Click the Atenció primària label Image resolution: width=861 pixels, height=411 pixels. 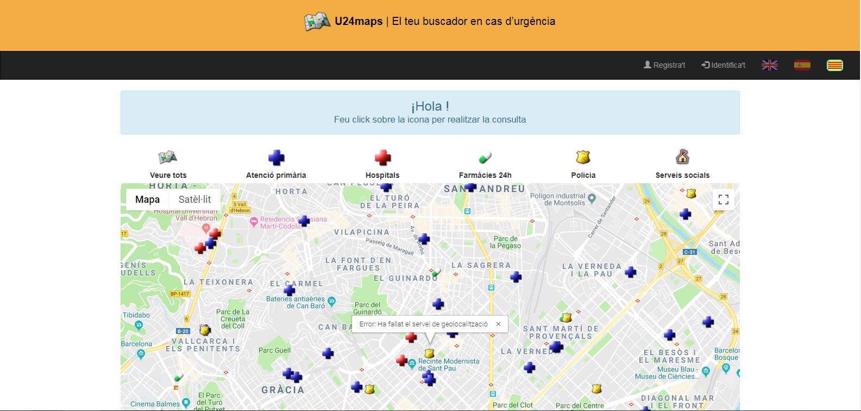coord(276,175)
